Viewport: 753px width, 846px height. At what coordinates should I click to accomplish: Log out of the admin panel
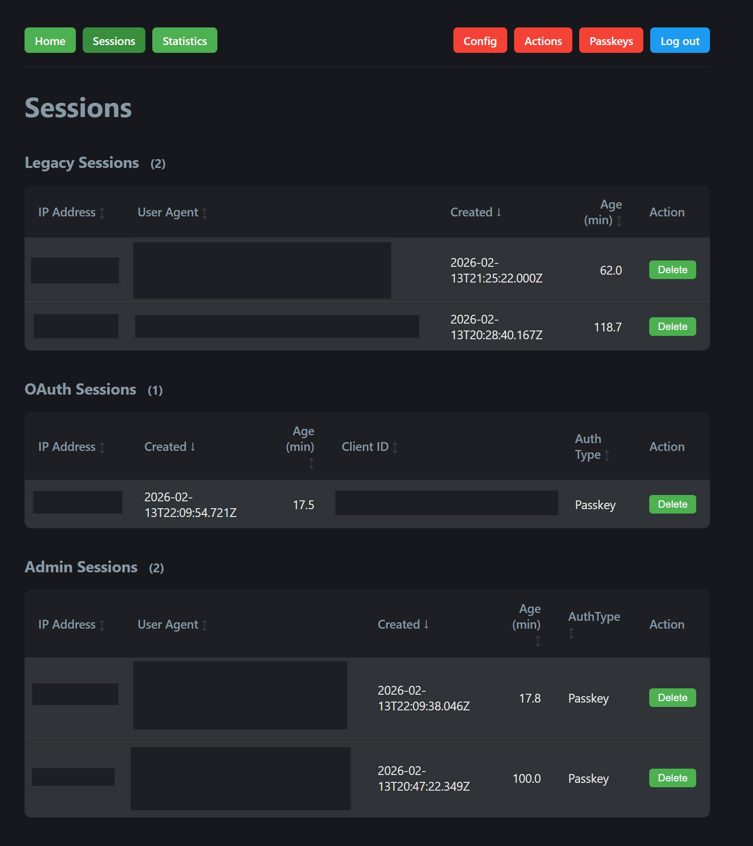click(680, 41)
